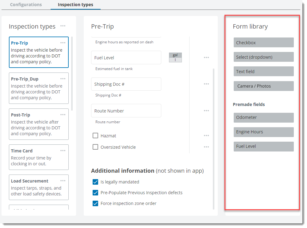Click the 'Premade fields' heading
Viewport: 307px width, 228px height.
[249, 104]
